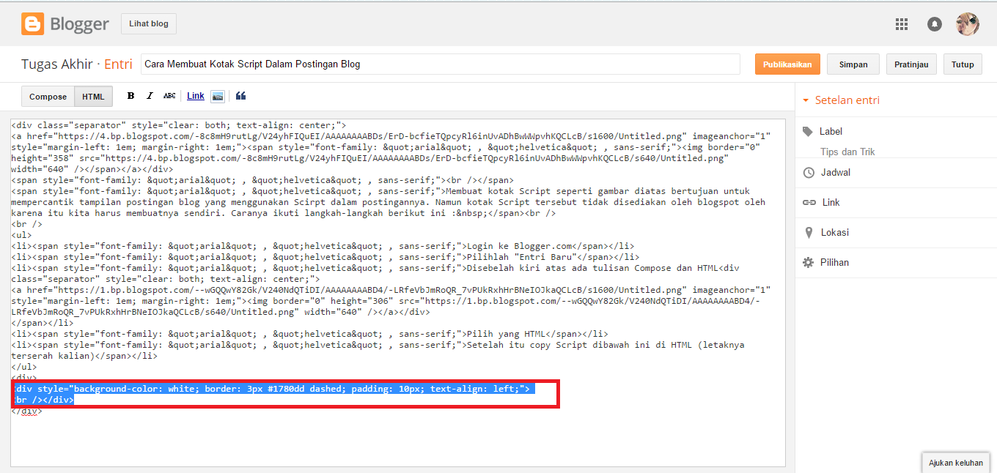Apply bold formatting with the B icon
Image resolution: width=997 pixels, height=473 pixels.
pyautogui.click(x=130, y=95)
